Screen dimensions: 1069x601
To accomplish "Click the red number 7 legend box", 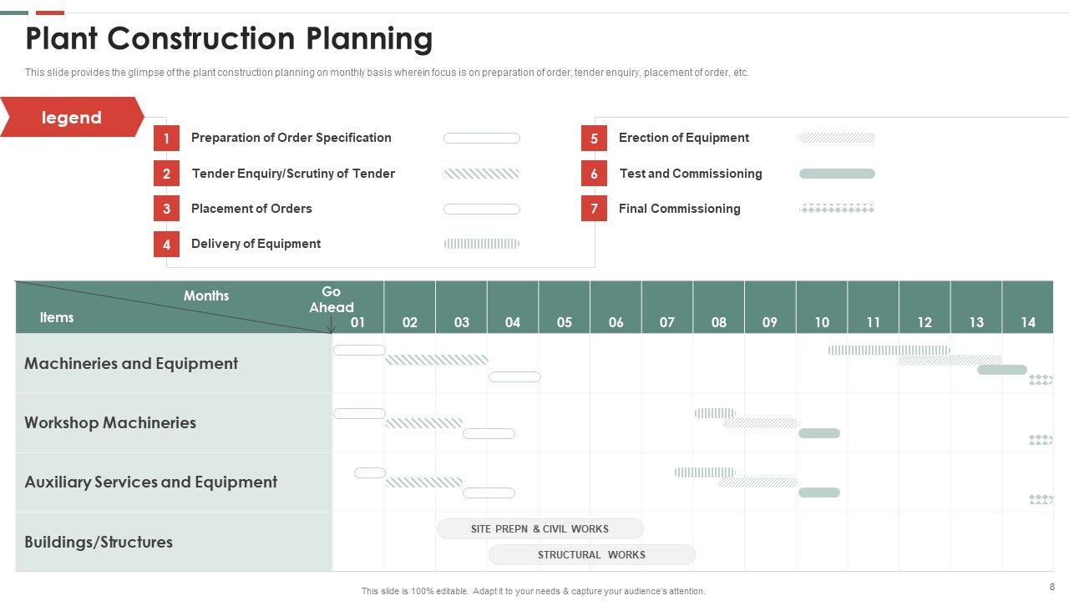I will (x=594, y=209).
